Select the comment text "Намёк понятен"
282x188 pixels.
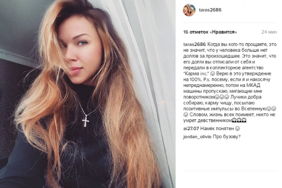[217, 129]
